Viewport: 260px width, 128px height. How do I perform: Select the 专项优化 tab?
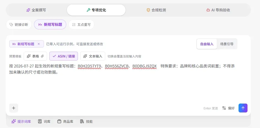tap(96, 10)
